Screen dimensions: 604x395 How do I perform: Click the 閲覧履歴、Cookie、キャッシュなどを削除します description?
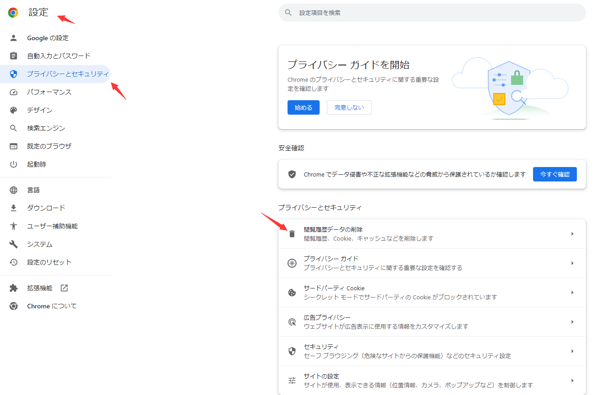368,238
